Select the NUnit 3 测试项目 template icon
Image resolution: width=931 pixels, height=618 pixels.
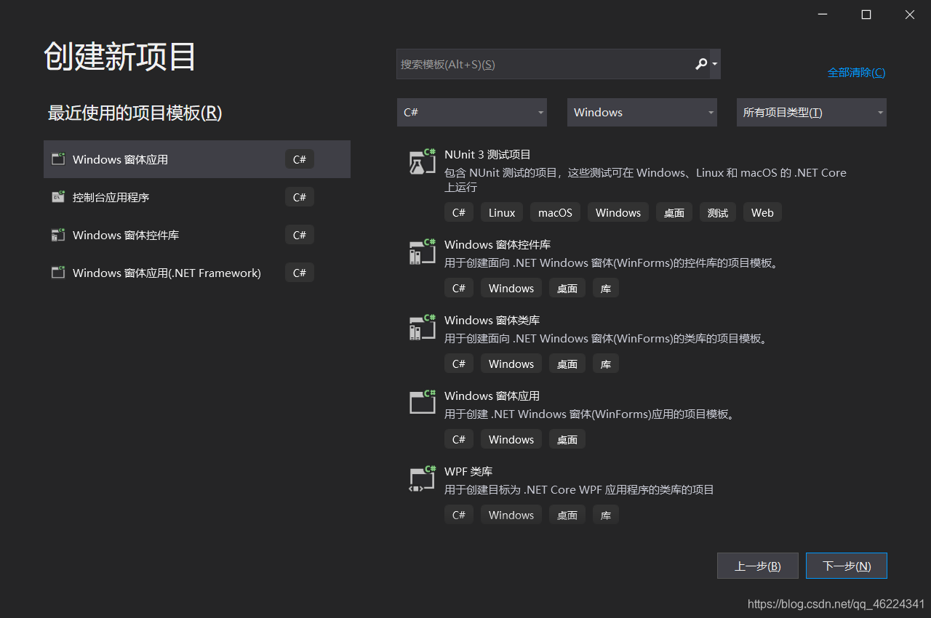click(x=422, y=161)
